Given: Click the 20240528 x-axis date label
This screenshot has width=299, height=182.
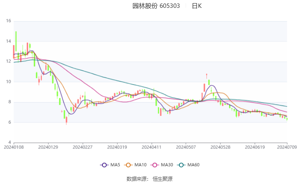Looking at the screenshot, I should tap(220, 147).
